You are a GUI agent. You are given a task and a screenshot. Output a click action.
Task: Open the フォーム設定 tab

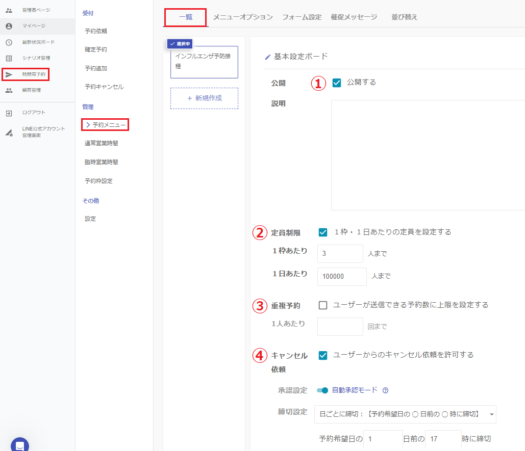[302, 17]
